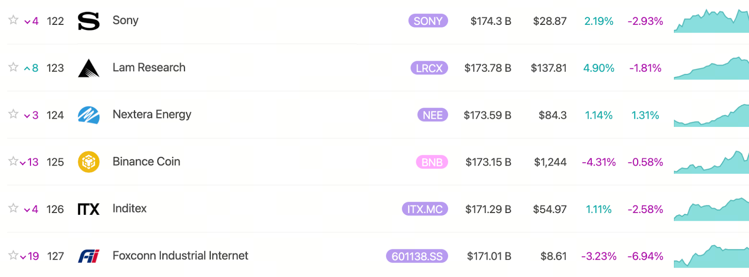The height and width of the screenshot is (277, 749).
Task: Toggle the favorite star for Lam Research
Action: tap(13, 67)
